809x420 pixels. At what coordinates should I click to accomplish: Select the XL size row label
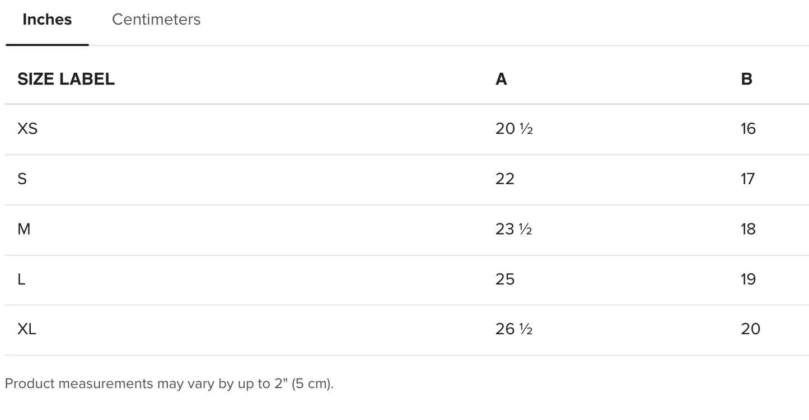[x=27, y=329]
